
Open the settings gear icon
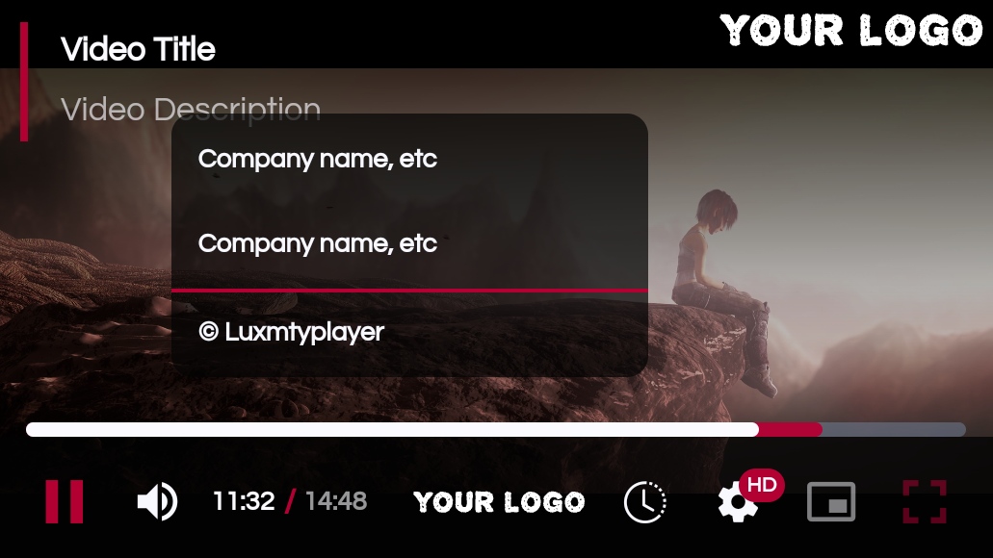[737, 503]
